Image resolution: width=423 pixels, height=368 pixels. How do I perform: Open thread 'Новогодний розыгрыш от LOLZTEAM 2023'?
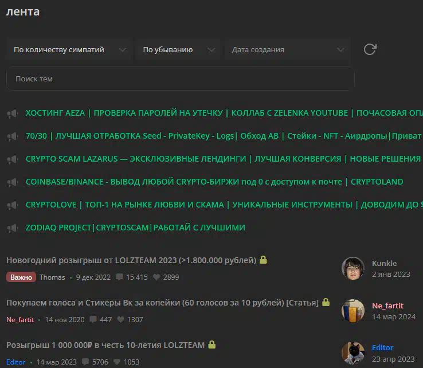(x=131, y=260)
